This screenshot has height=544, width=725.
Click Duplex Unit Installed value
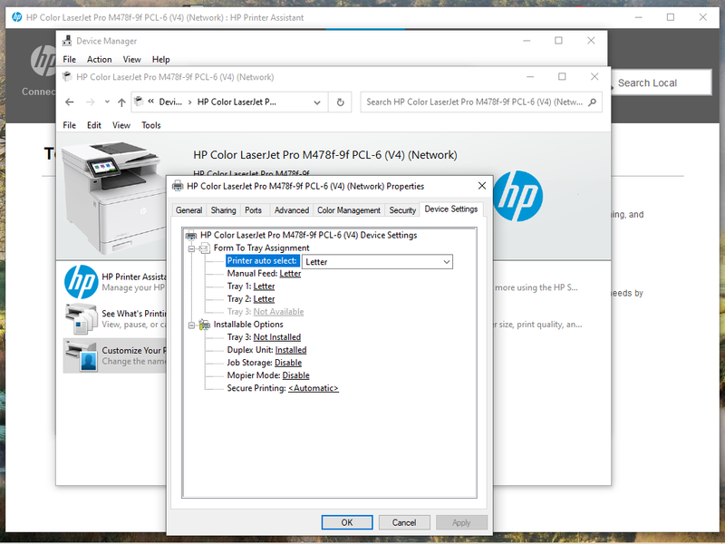click(x=291, y=350)
